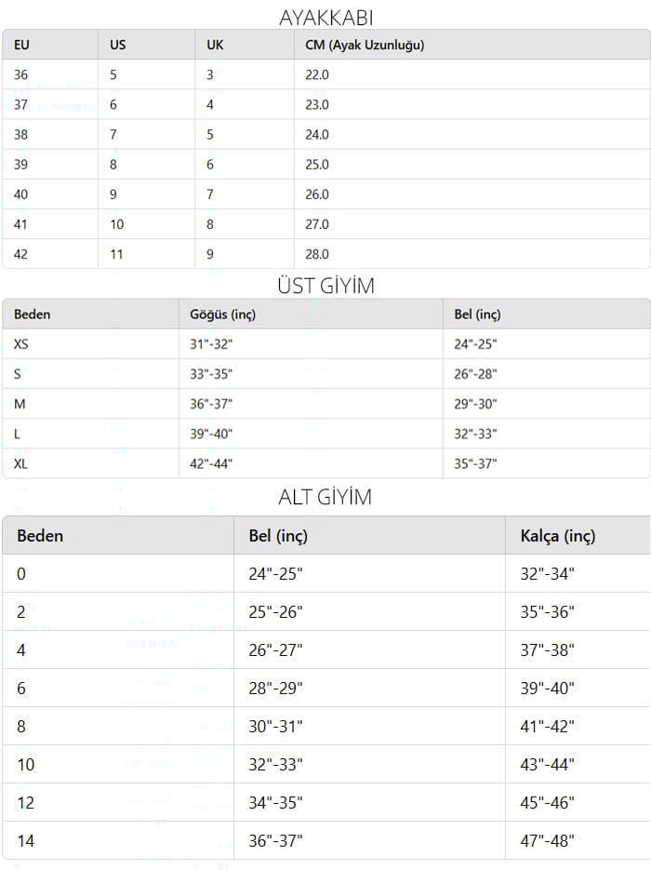
Task: Click the ÜST GİYİM section title
Action: click(326, 286)
